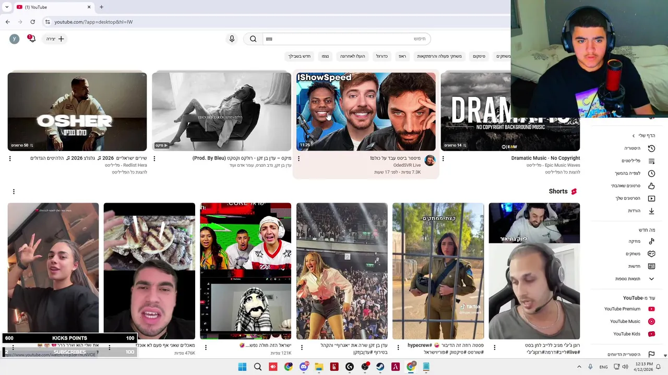The height and width of the screenshot is (375, 668).
Task: Select the חדש בשבילך chip
Action: point(300,56)
